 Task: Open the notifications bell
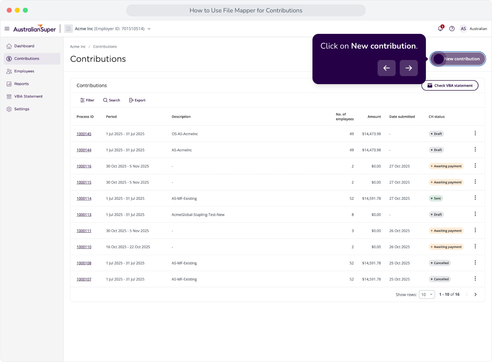pyautogui.click(x=441, y=28)
